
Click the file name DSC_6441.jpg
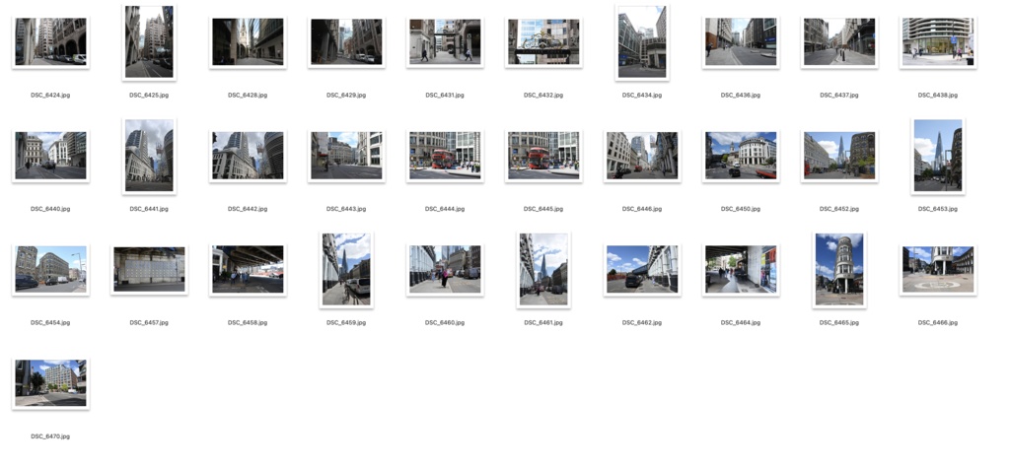coord(149,209)
